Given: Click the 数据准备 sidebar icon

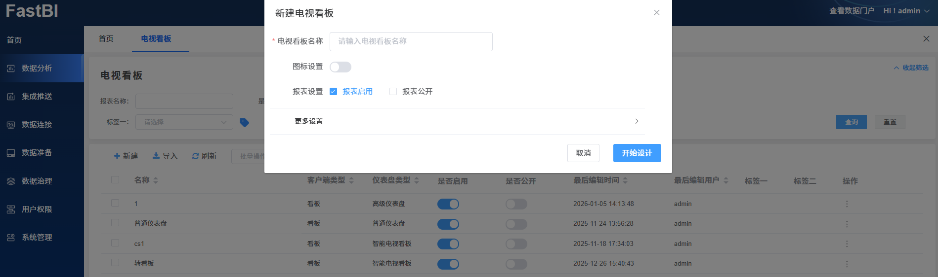Looking at the screenshot, I should pyautogui.click(x=11, y=153).
